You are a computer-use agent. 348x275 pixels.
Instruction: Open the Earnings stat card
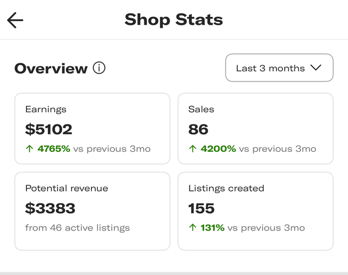(x=92, y=128)
